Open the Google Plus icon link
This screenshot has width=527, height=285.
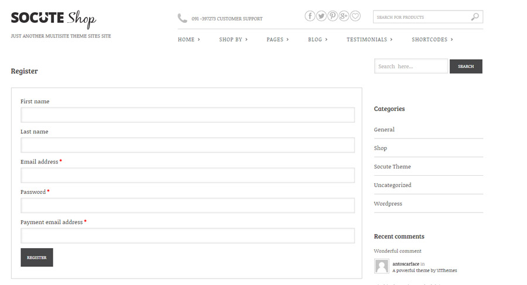[344, 16]
